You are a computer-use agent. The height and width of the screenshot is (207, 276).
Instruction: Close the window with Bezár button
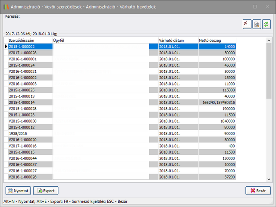pos(257,191)
